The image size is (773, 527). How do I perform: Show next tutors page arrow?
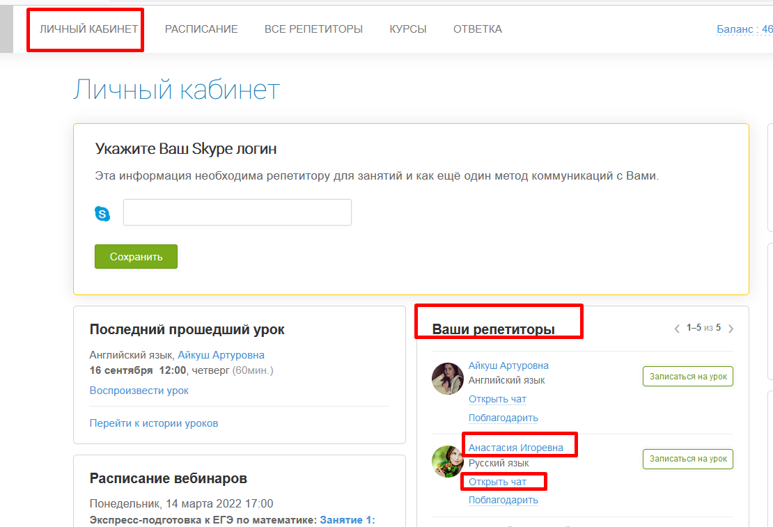[x=731, y=329]
